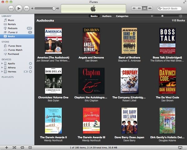Select the America (The Audiobook) cover
Image resolution: width=187 pixels, height=150 pixels.
tap(53, 41)
